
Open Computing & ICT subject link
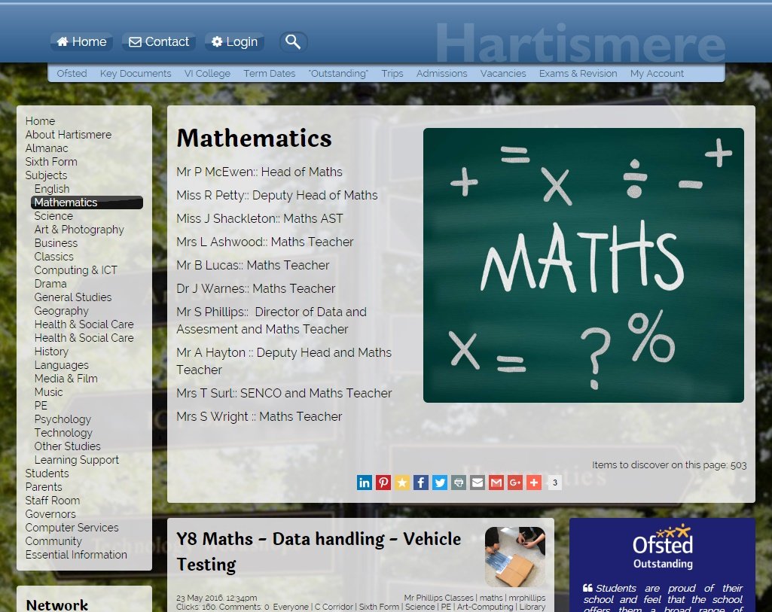75,270
